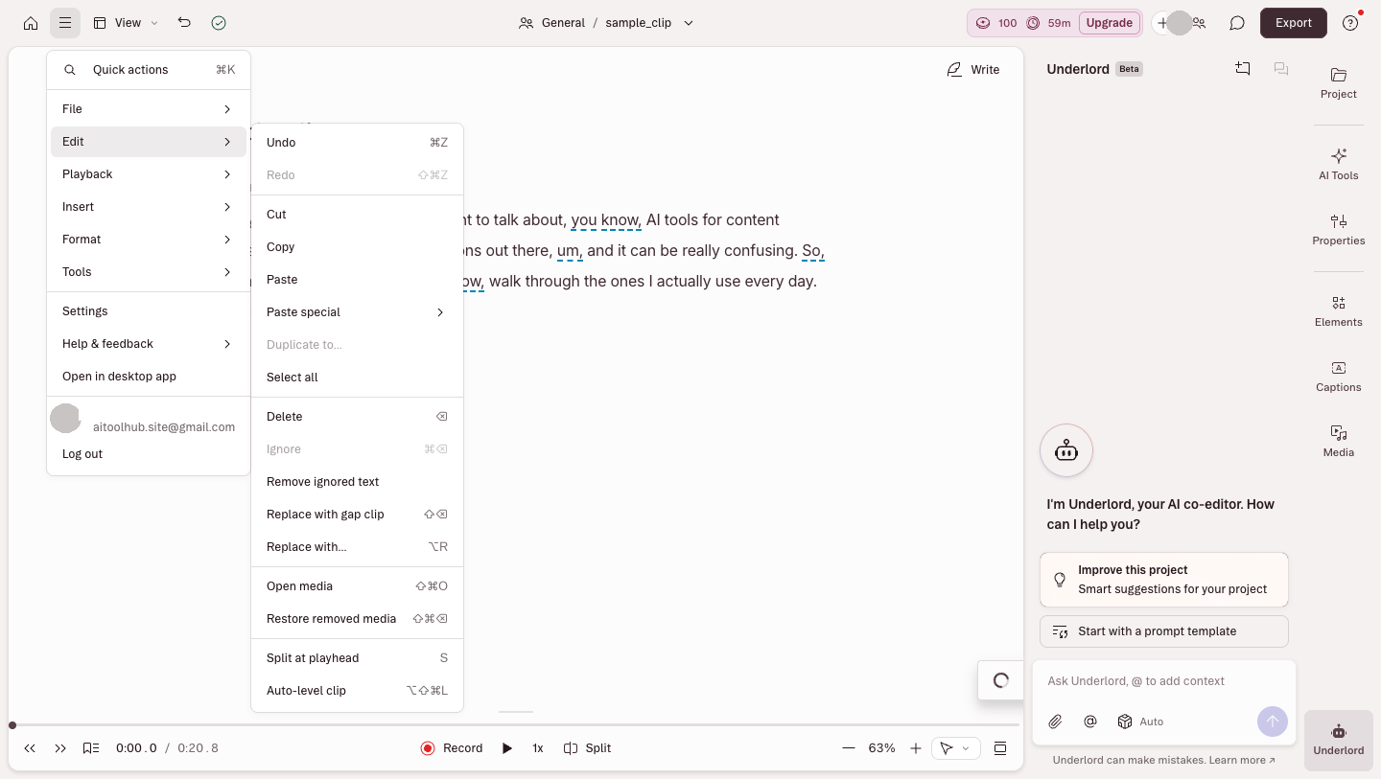Change the 1x playback speed
Image resolution: width=1381 pixels, height=779 pixels.
coord(538,748)
